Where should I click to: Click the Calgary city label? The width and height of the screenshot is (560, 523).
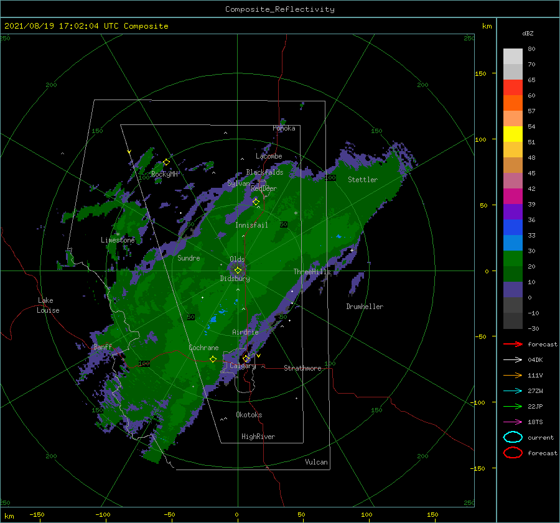click(x=243, y=366)
